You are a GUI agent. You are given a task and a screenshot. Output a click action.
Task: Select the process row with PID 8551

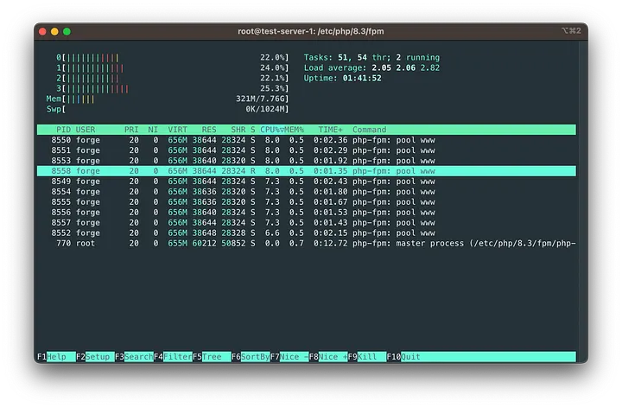coord(307,150)
